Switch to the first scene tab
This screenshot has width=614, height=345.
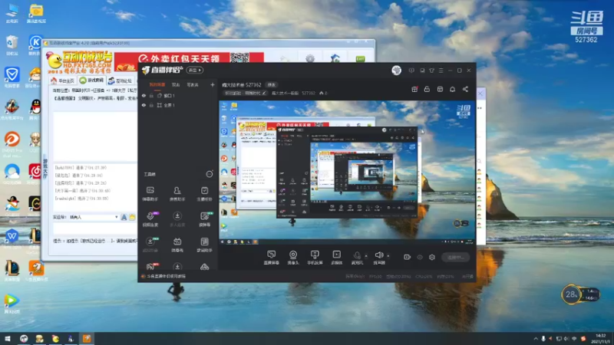click(157, 84)
